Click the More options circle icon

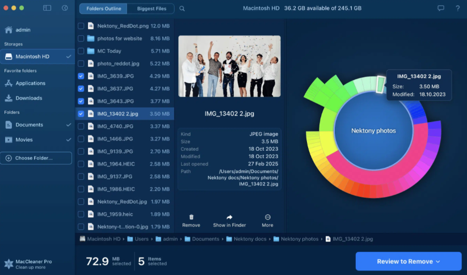point(267,217)
